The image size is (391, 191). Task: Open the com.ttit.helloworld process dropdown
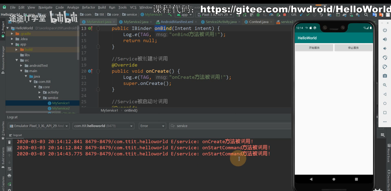pyautogui.click(x=104, y=126)
